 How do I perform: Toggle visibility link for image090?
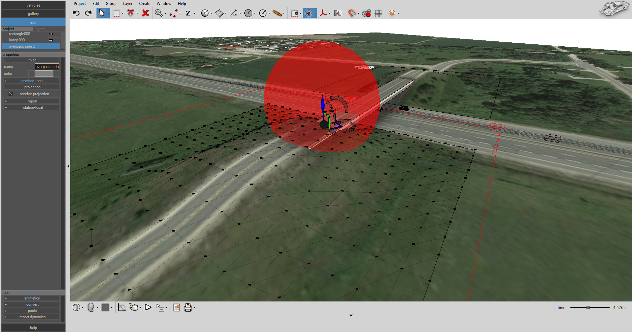(51, 40)
